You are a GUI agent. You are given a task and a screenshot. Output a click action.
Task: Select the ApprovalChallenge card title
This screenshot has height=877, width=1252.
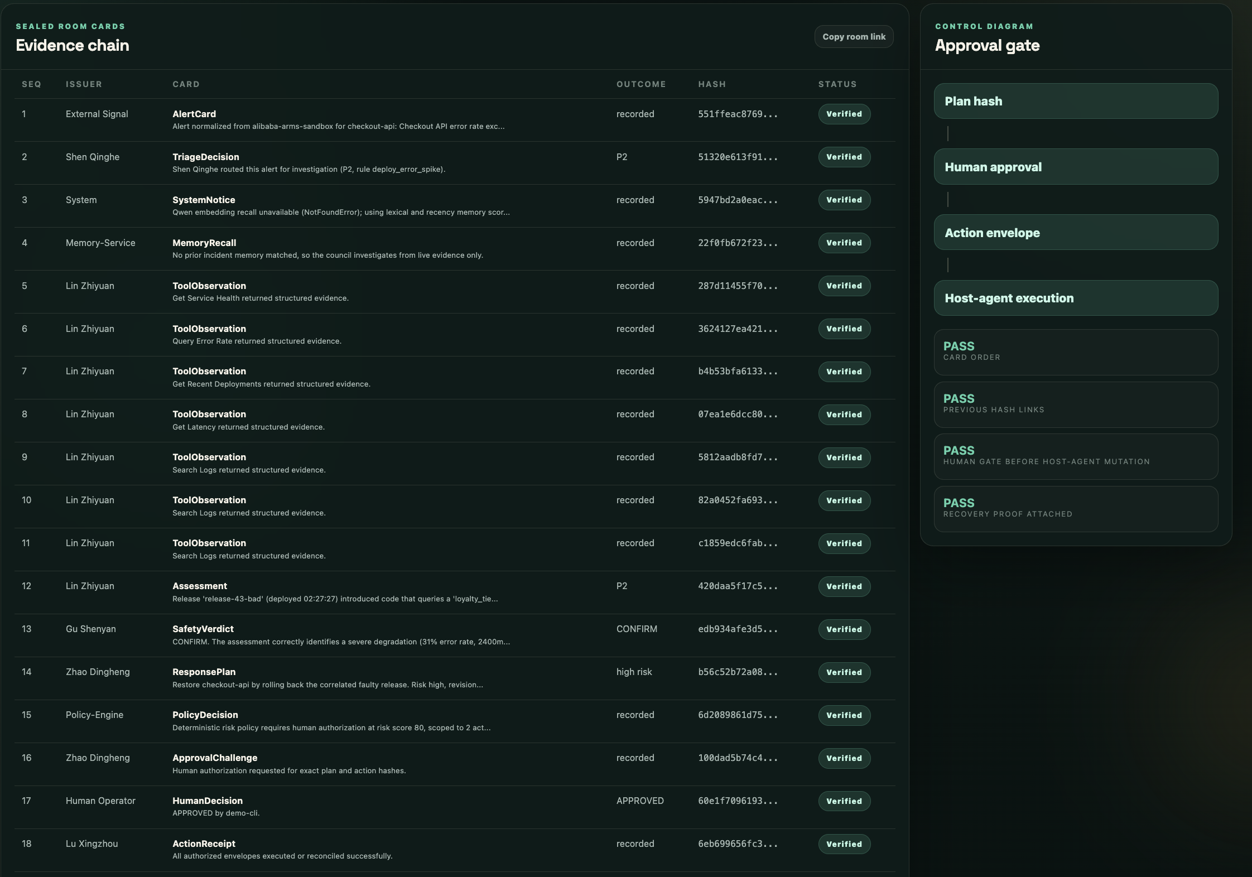tap(215, 758)
